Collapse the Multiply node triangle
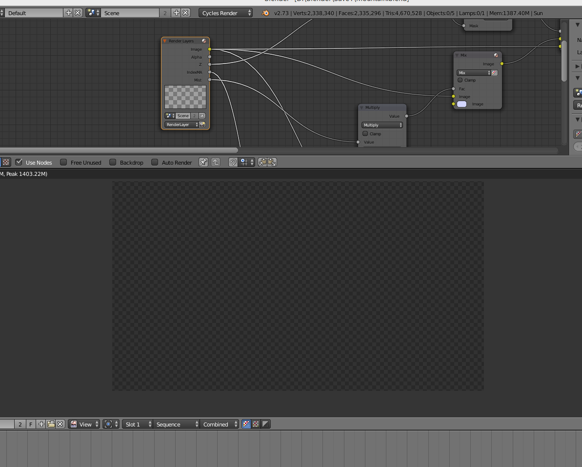 pos(361,107)
